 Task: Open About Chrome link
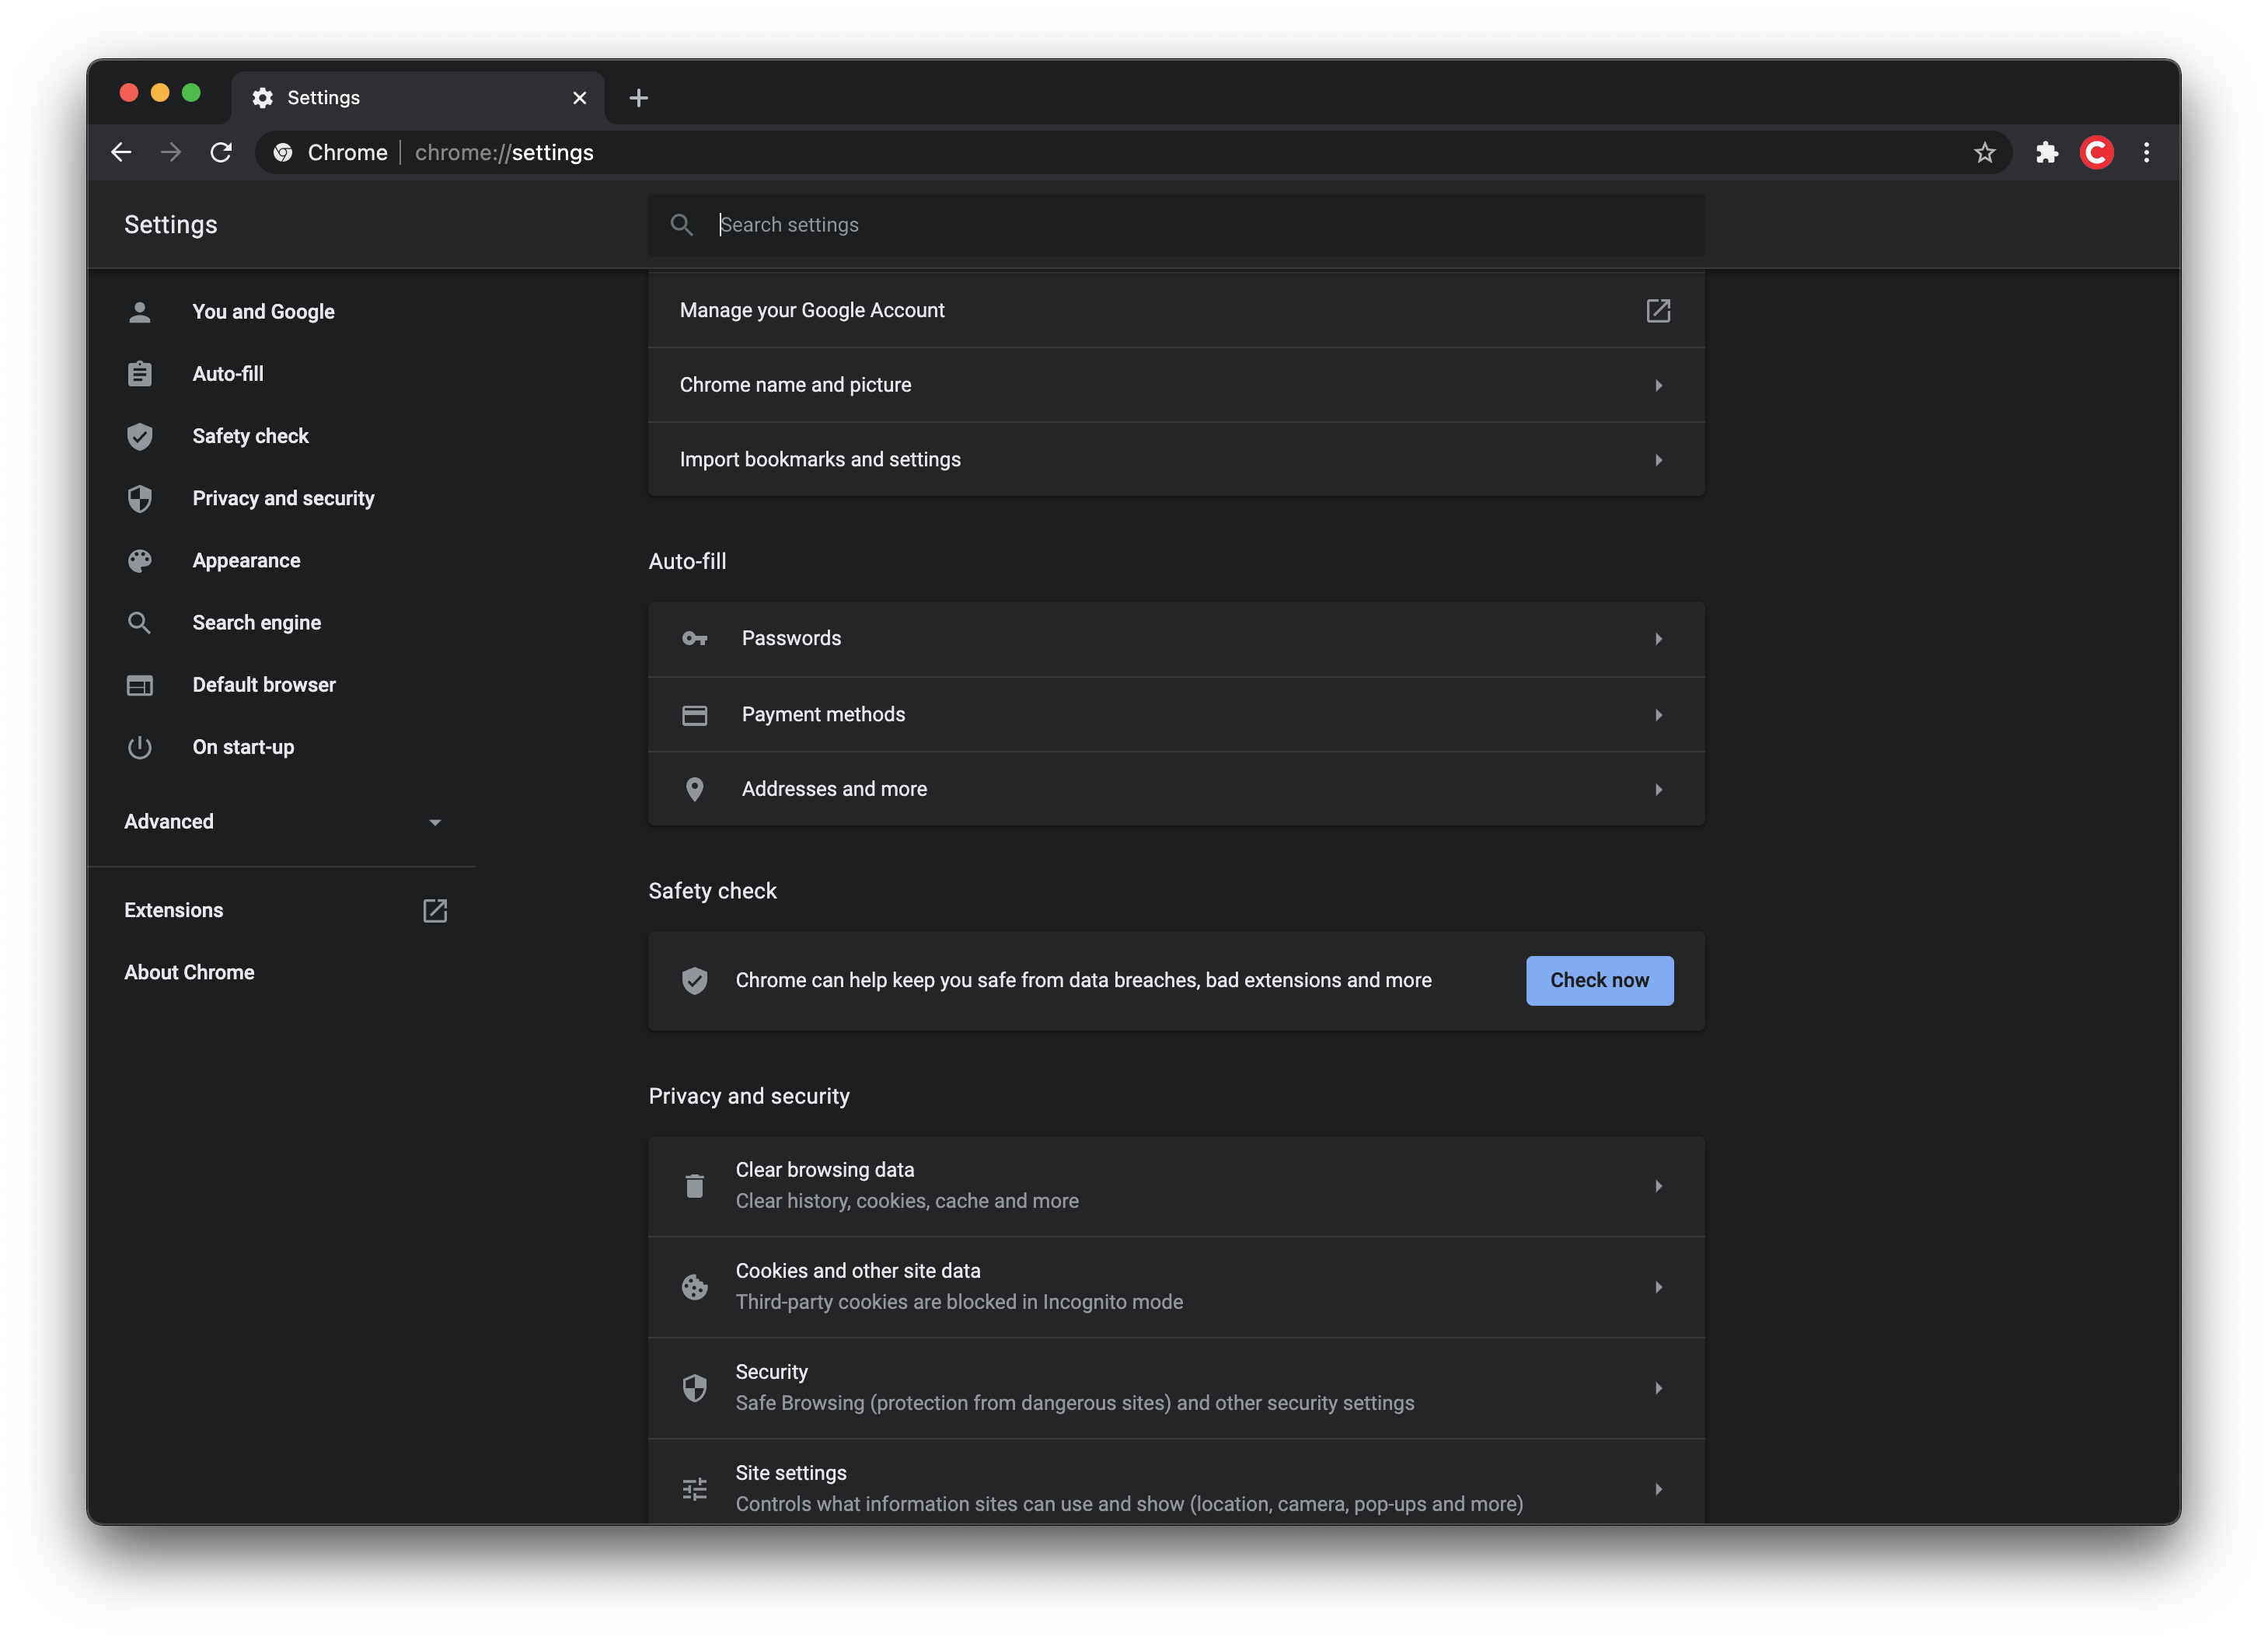189,972
